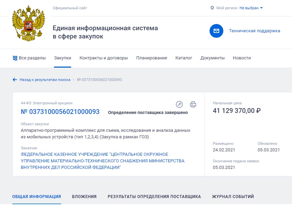Viewport: 292px width, 208px height.
Task: Click the back arrow icon
Action: click(x=15, y=80)
